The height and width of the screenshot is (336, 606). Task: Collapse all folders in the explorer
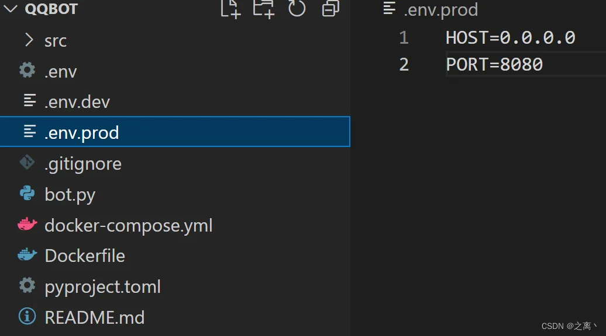point(330,8)
